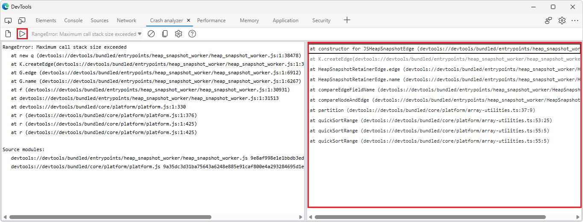Click the 'RangeError: Maximum call stack size exceeded' line

[x=64, y=47]
